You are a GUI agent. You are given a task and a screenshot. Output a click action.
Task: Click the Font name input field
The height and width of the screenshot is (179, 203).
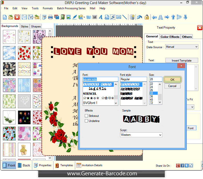click(x=100, y=79)
